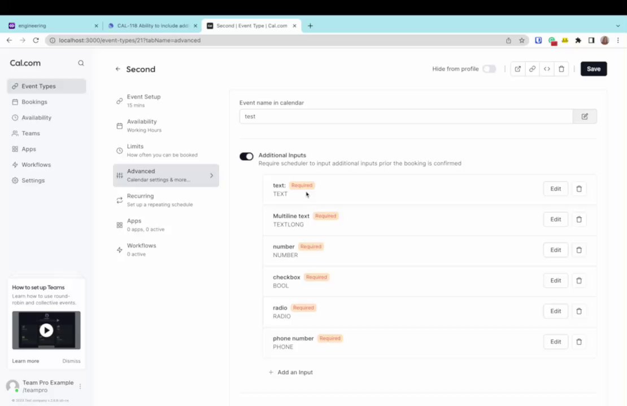Go to Workflows in main sidebar

(46, 165)
